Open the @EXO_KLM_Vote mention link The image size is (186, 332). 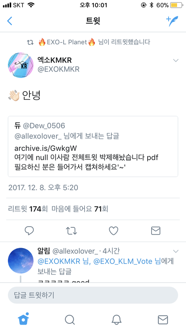[x=123, y=261]
